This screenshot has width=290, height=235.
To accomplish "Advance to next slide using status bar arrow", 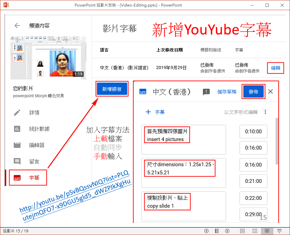I will coord(227,231).
